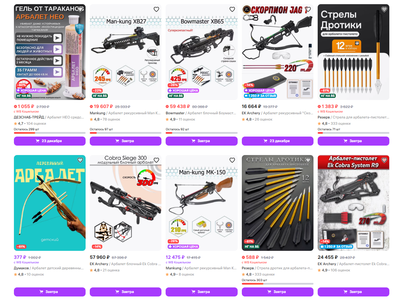This screenshot has width=405, height=301.
Task: Add Ek Cobra System R9 to cart
Action: point(354,292)
